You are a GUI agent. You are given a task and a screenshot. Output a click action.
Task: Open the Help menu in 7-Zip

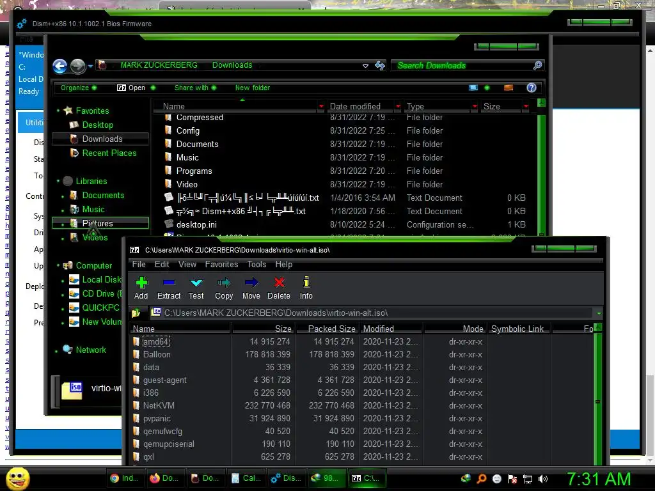pos(283,264)
